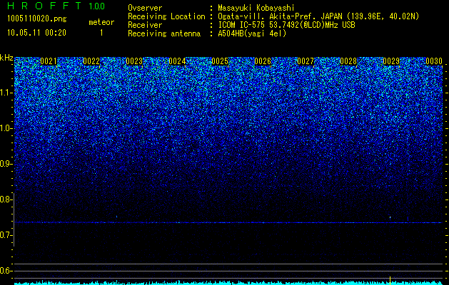Click the 0.9 kHz axis label

click(x=5, y=164)
